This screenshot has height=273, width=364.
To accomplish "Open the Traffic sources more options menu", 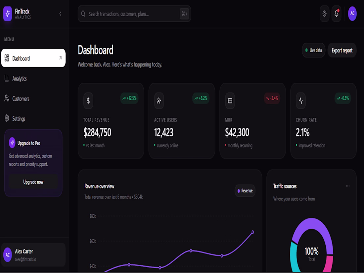I will (x=347, y=186).
